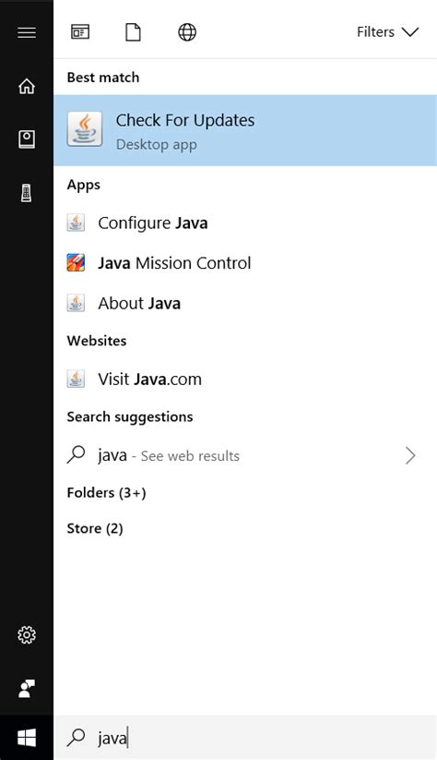Click the magnifier icon beside java suggestion
Screen dimensions: 437x760
click(76, 455)
